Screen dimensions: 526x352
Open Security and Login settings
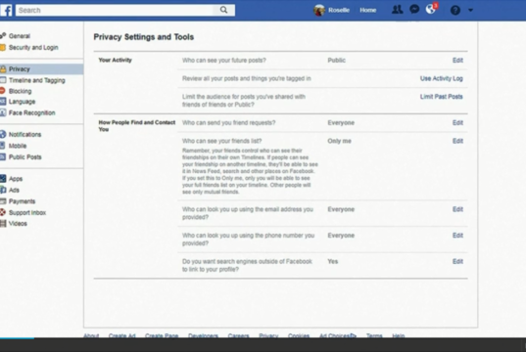[33, 47]
